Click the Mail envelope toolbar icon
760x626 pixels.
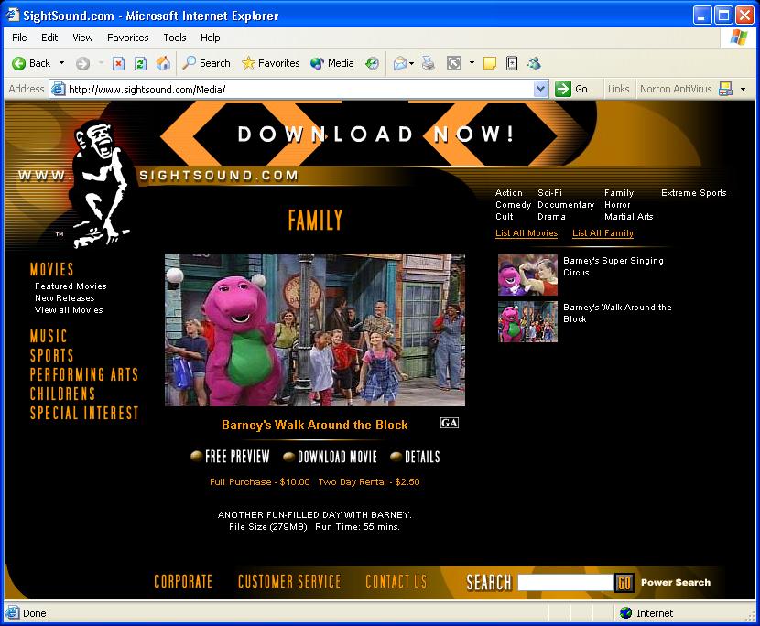(400, 63)
